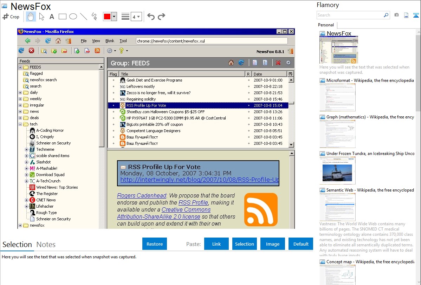Choose the text annotation tool
The image size is (421, 285).
(x=52, y=17)
